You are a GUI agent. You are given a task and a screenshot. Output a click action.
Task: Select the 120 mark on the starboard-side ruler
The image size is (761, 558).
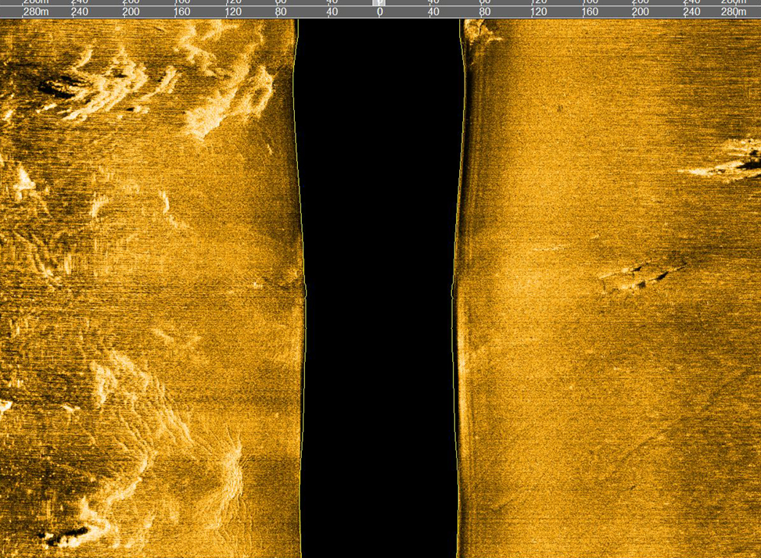(538, 13)
